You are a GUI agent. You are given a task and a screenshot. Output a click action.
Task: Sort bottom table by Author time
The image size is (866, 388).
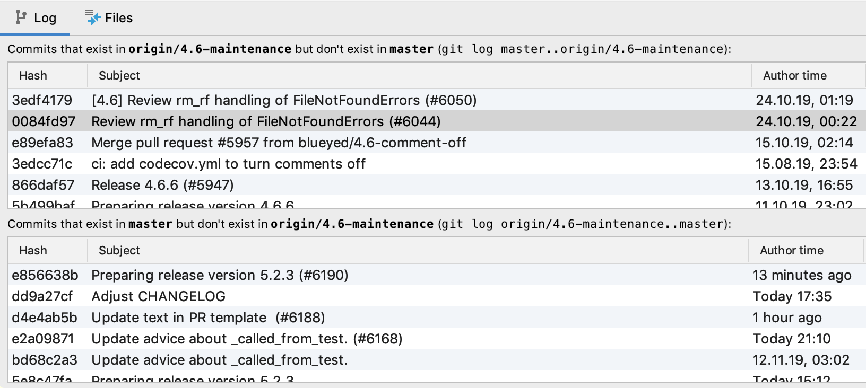(x=791, y=251)
